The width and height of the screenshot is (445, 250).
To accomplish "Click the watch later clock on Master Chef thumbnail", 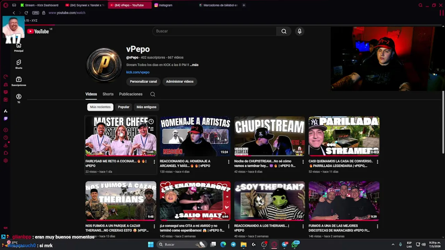I will [x=151, y=122].
